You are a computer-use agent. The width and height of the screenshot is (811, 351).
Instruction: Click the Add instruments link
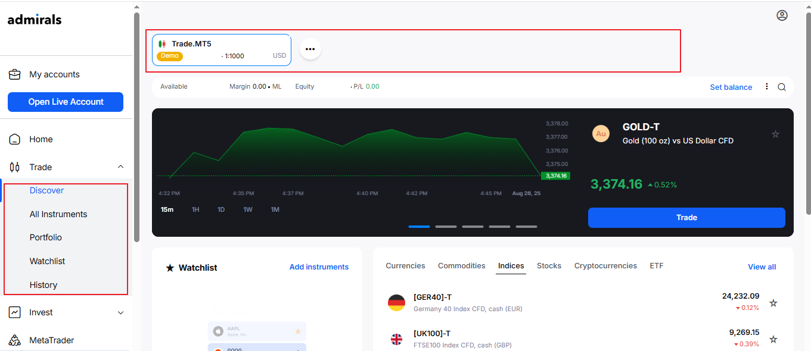(319, 267)
